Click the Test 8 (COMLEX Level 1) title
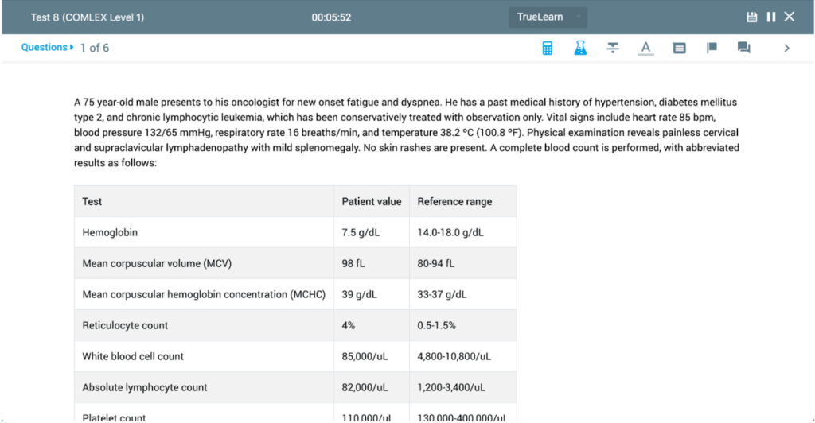Screen dimensions: 815x423 click(88, 17)
